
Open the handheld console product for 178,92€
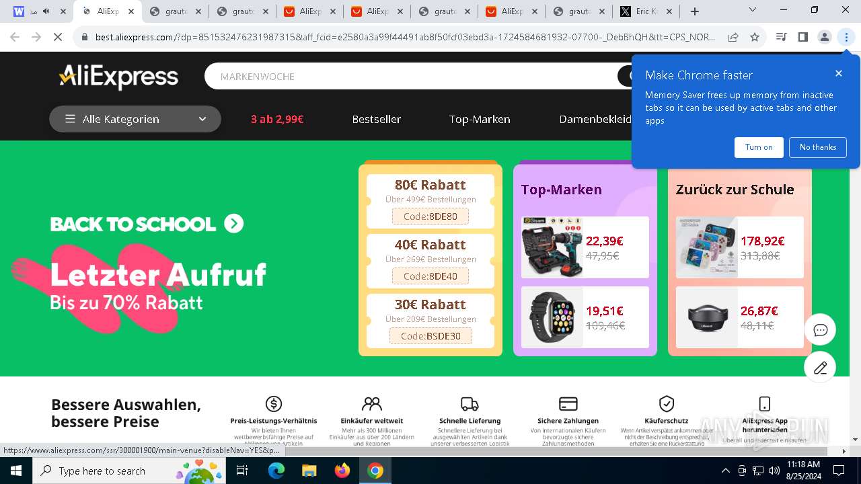coord(740,247)
